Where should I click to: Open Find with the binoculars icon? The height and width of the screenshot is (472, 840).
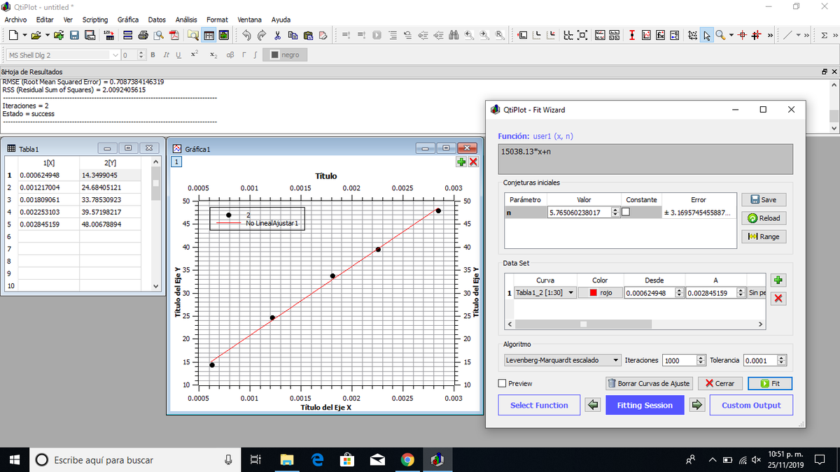coord(453,35)
